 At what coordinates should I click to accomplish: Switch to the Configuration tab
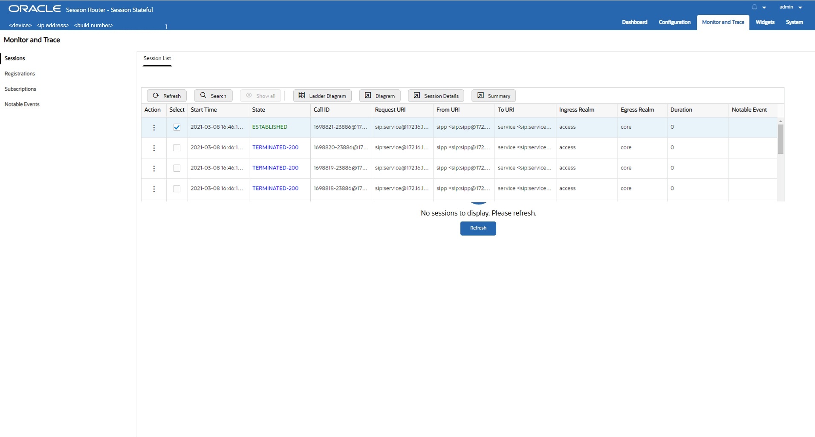[x=674, y=22]
